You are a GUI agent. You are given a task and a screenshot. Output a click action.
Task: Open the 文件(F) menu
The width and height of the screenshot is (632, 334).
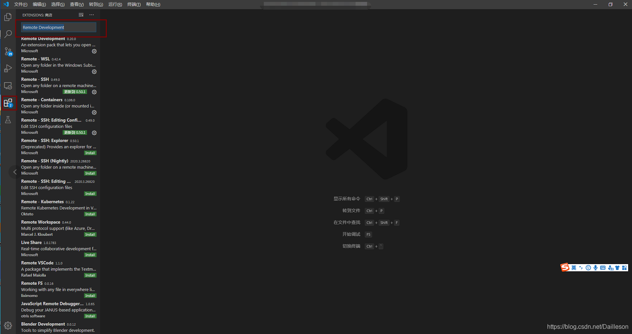[x=21, y=5]
